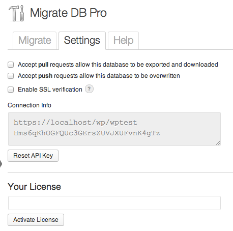Image resolution: width=233 pixels, height=231 pixels.
Task: Click the 'Your License' heading
Action: pos(34,187)
